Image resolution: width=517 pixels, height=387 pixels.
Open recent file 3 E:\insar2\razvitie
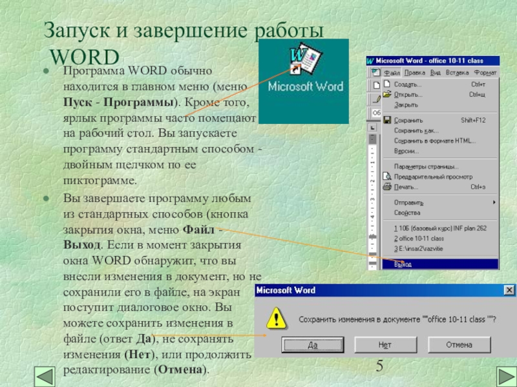point(440,248)
